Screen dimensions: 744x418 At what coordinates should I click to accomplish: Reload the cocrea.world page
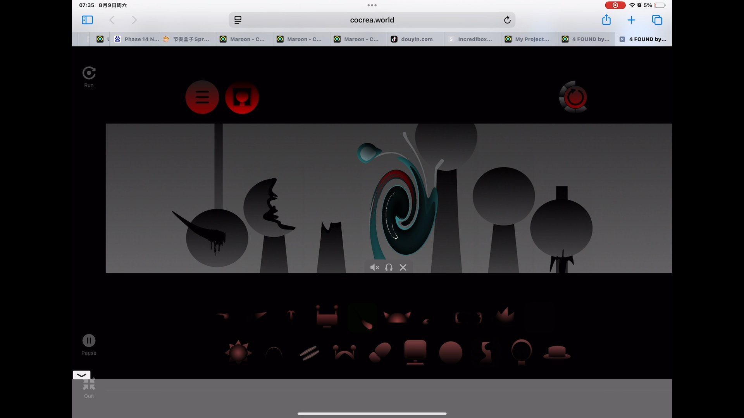[x=507, y=20]
